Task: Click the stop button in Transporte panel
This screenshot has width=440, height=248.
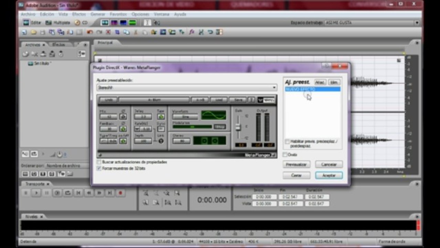Action: coord(25,193)
